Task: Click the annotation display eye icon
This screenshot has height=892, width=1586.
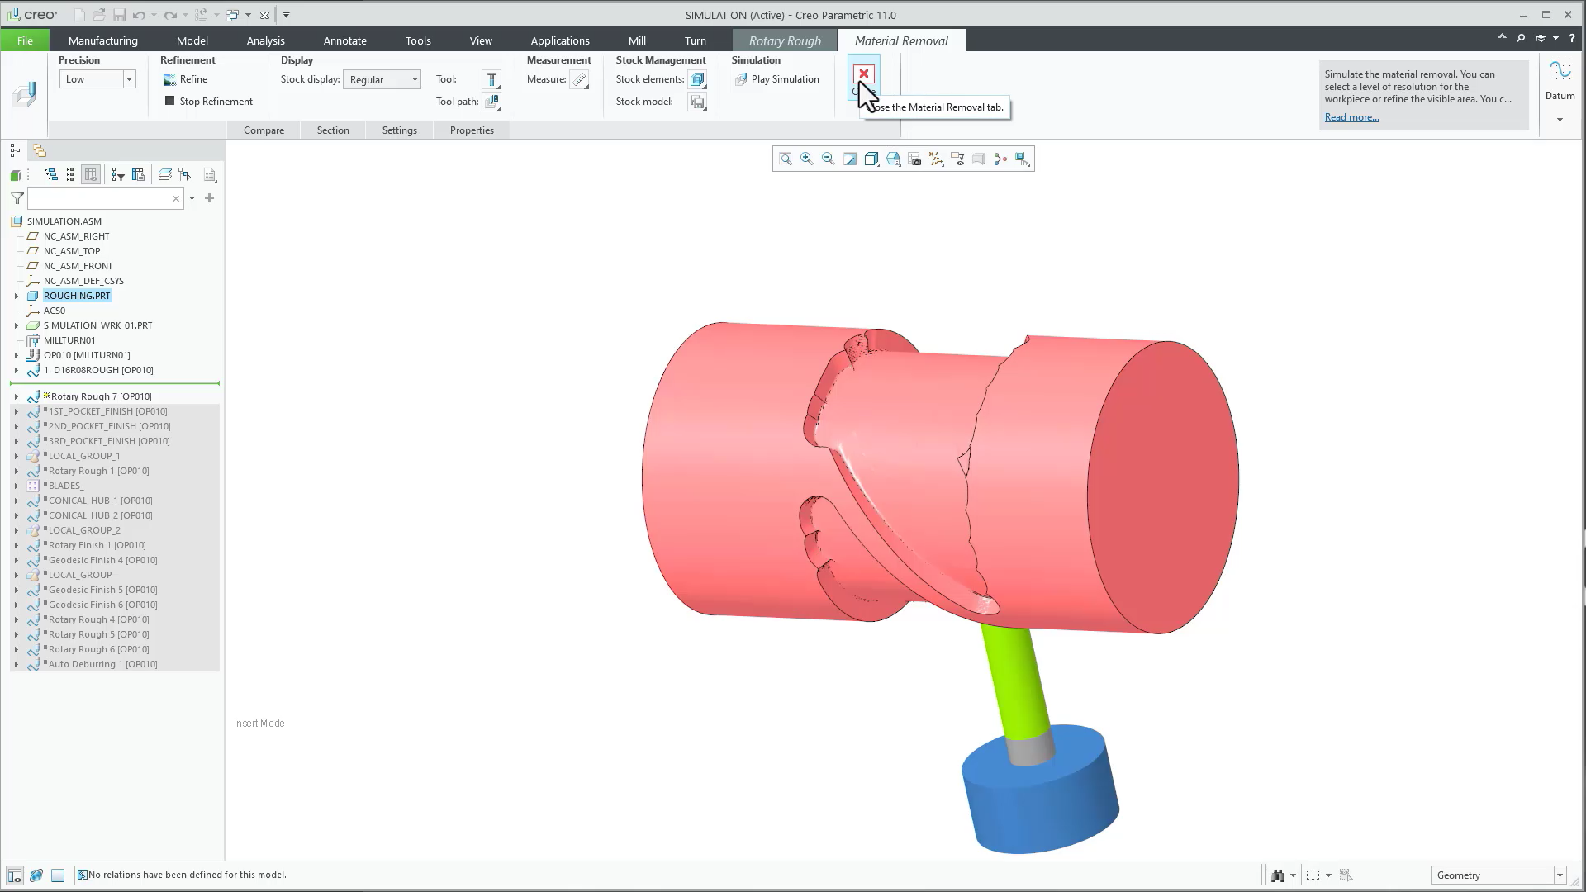Action: click(x=957, y=159)
